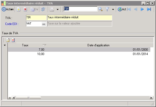
Task: Refresh the record with arrows icon
Action: click(x=43, y=9)
